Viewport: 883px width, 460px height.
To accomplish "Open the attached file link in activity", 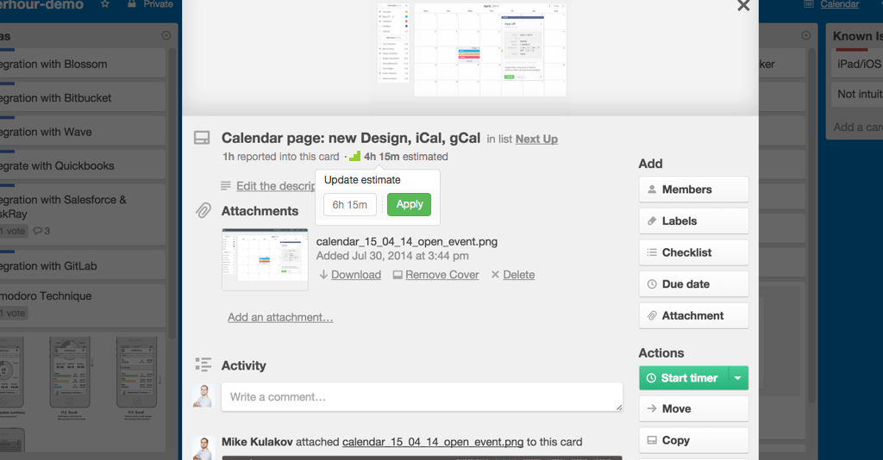I will (x=433, y=442).
